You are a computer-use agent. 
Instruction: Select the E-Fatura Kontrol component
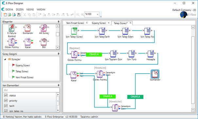pos(12,31)
